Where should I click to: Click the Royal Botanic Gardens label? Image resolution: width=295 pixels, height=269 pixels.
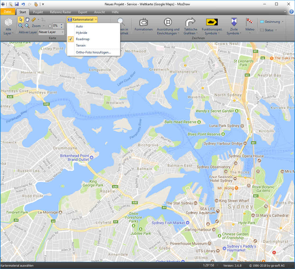[x=263, y=189]
